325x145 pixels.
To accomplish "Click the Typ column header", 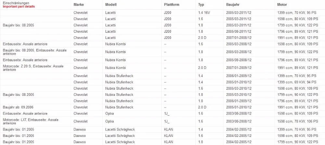I will [201, 5].
